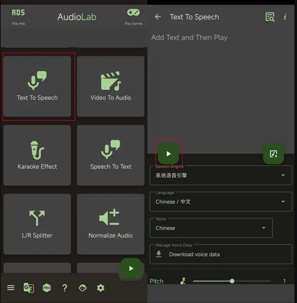Viewport: 297px width, 303px height.
Task: Tap the Play Games controller icon
Action: 134,17
